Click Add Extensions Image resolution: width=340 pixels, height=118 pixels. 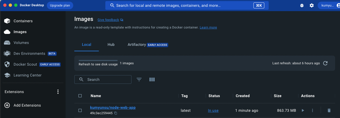[x=23, y=105]
